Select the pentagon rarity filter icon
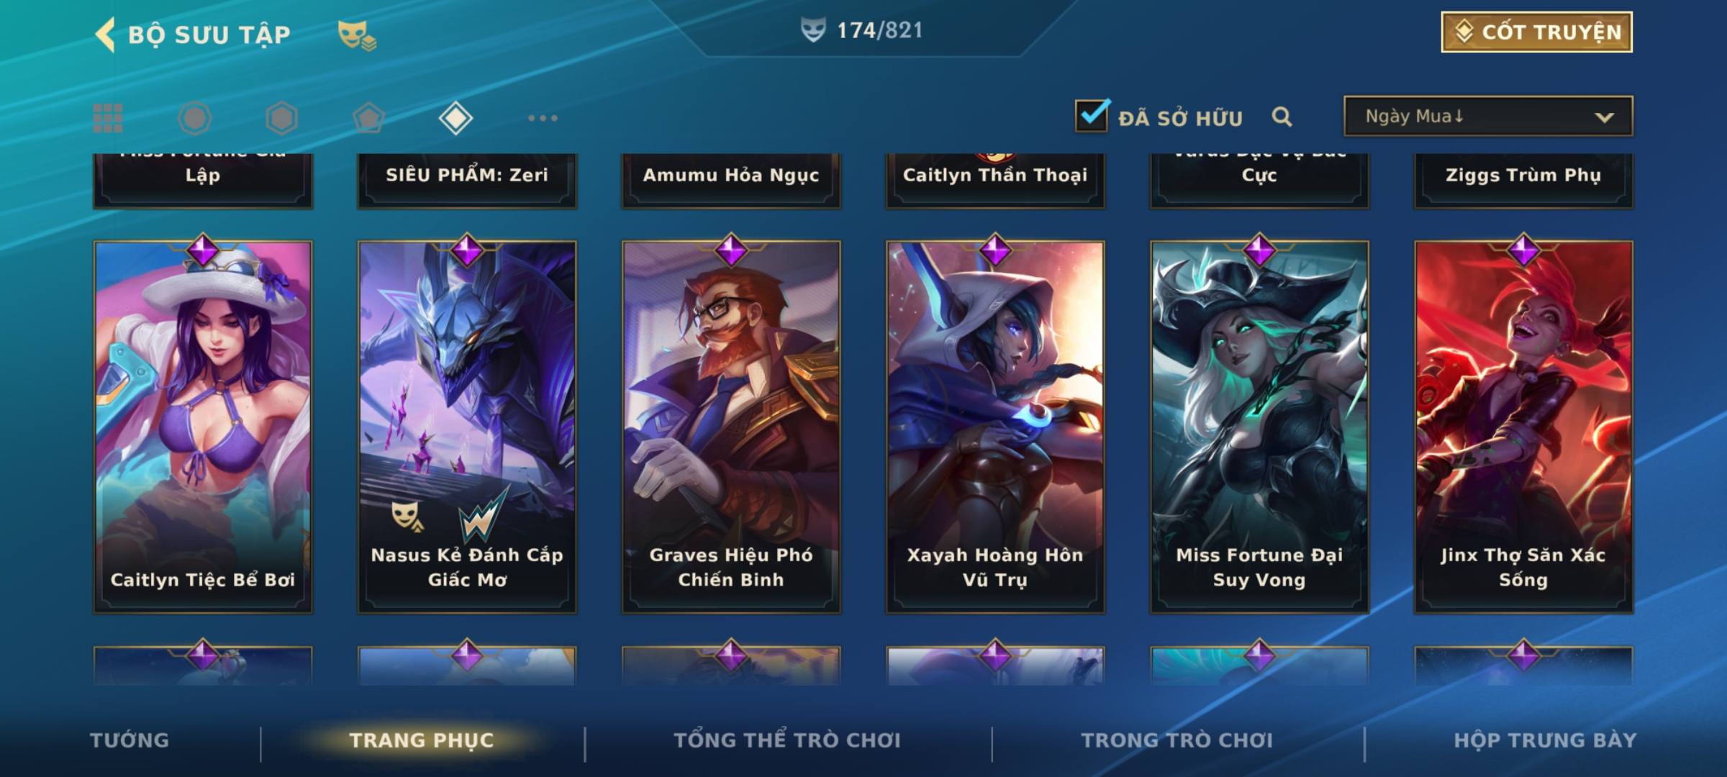The image size is (1727, 777). point(368,118)
